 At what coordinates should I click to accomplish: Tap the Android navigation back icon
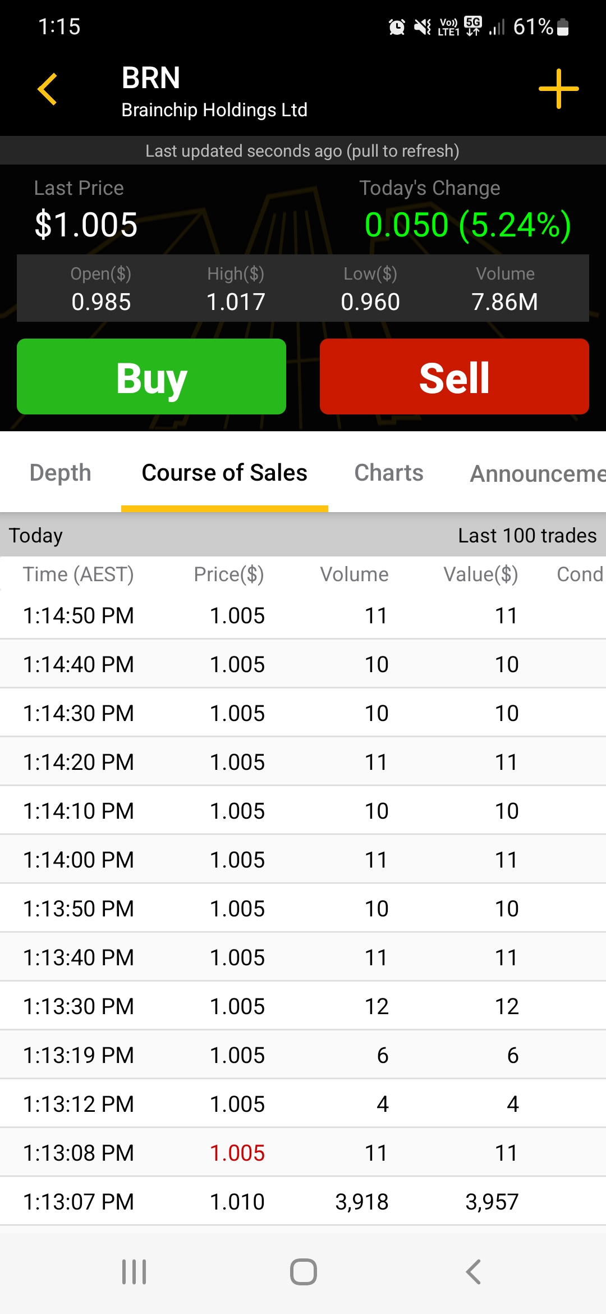coord(473,1271)
